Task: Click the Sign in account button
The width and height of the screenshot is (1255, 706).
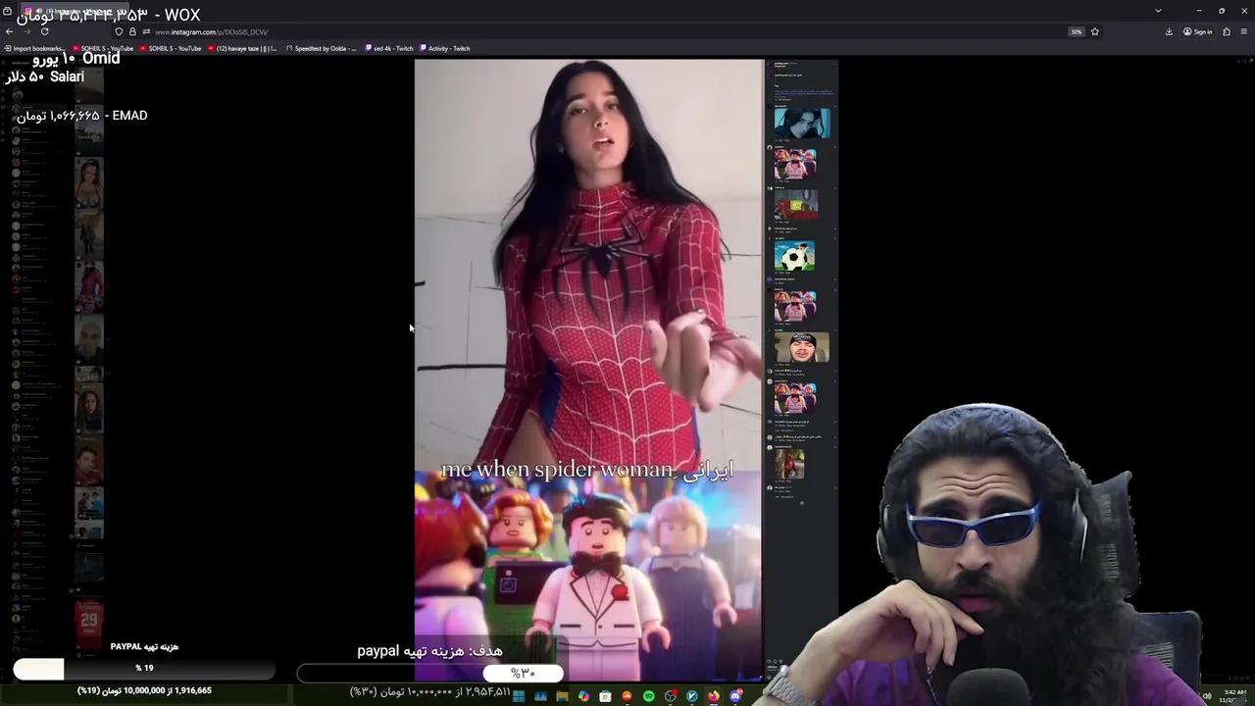Action: point(1197,31)
